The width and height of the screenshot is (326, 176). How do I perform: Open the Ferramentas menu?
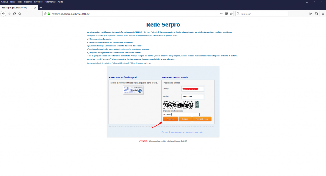click(50, 2)
